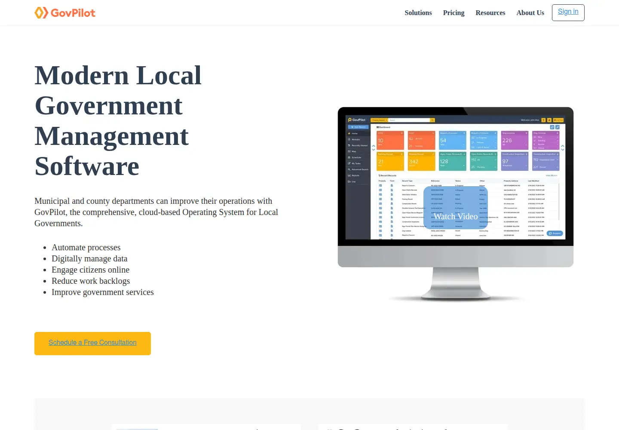Click Schedule a Free Consultation
Image resolution: width=619 pixels, height=430 pixels.
92,343
